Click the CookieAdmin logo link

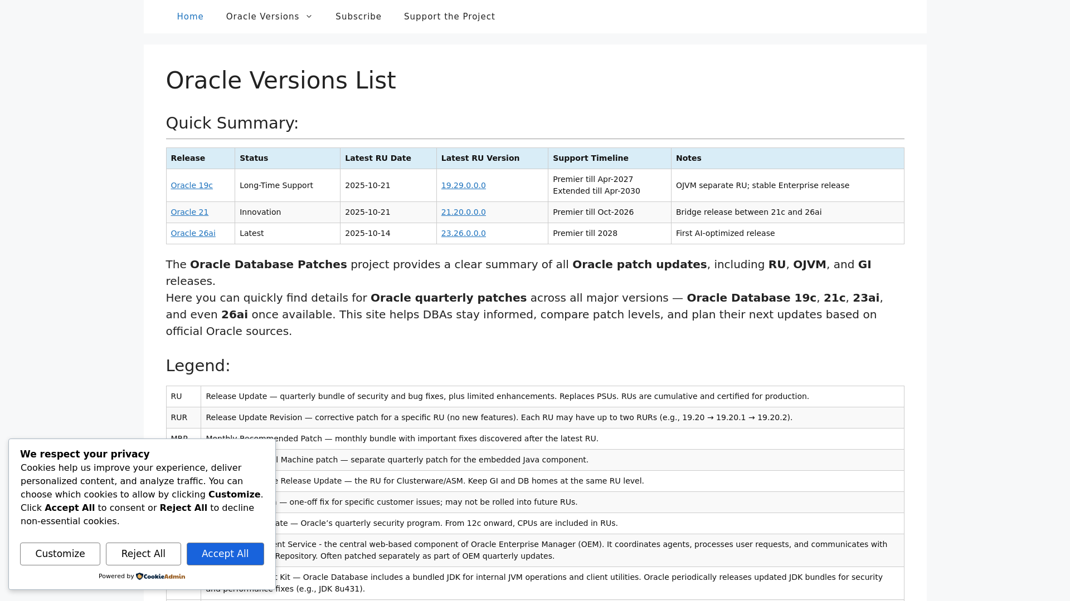160,577
